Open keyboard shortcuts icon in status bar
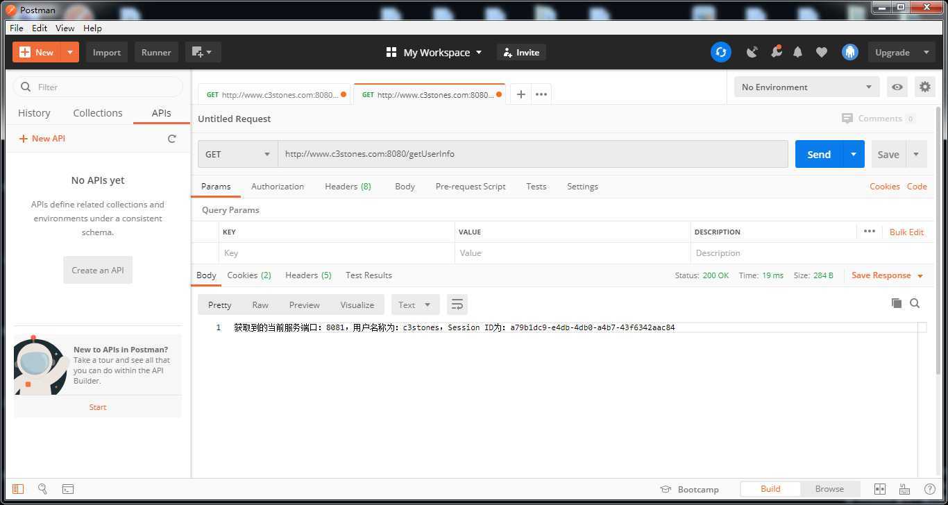This screenshot has height=505, width=948. [x=904, y=489]
